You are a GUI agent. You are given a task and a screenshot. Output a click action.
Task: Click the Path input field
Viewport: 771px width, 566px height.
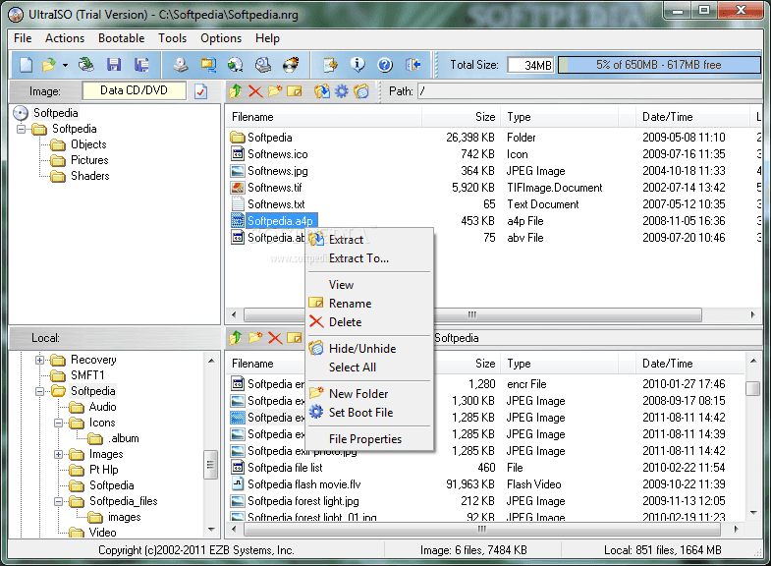click(x=589, y=91)
